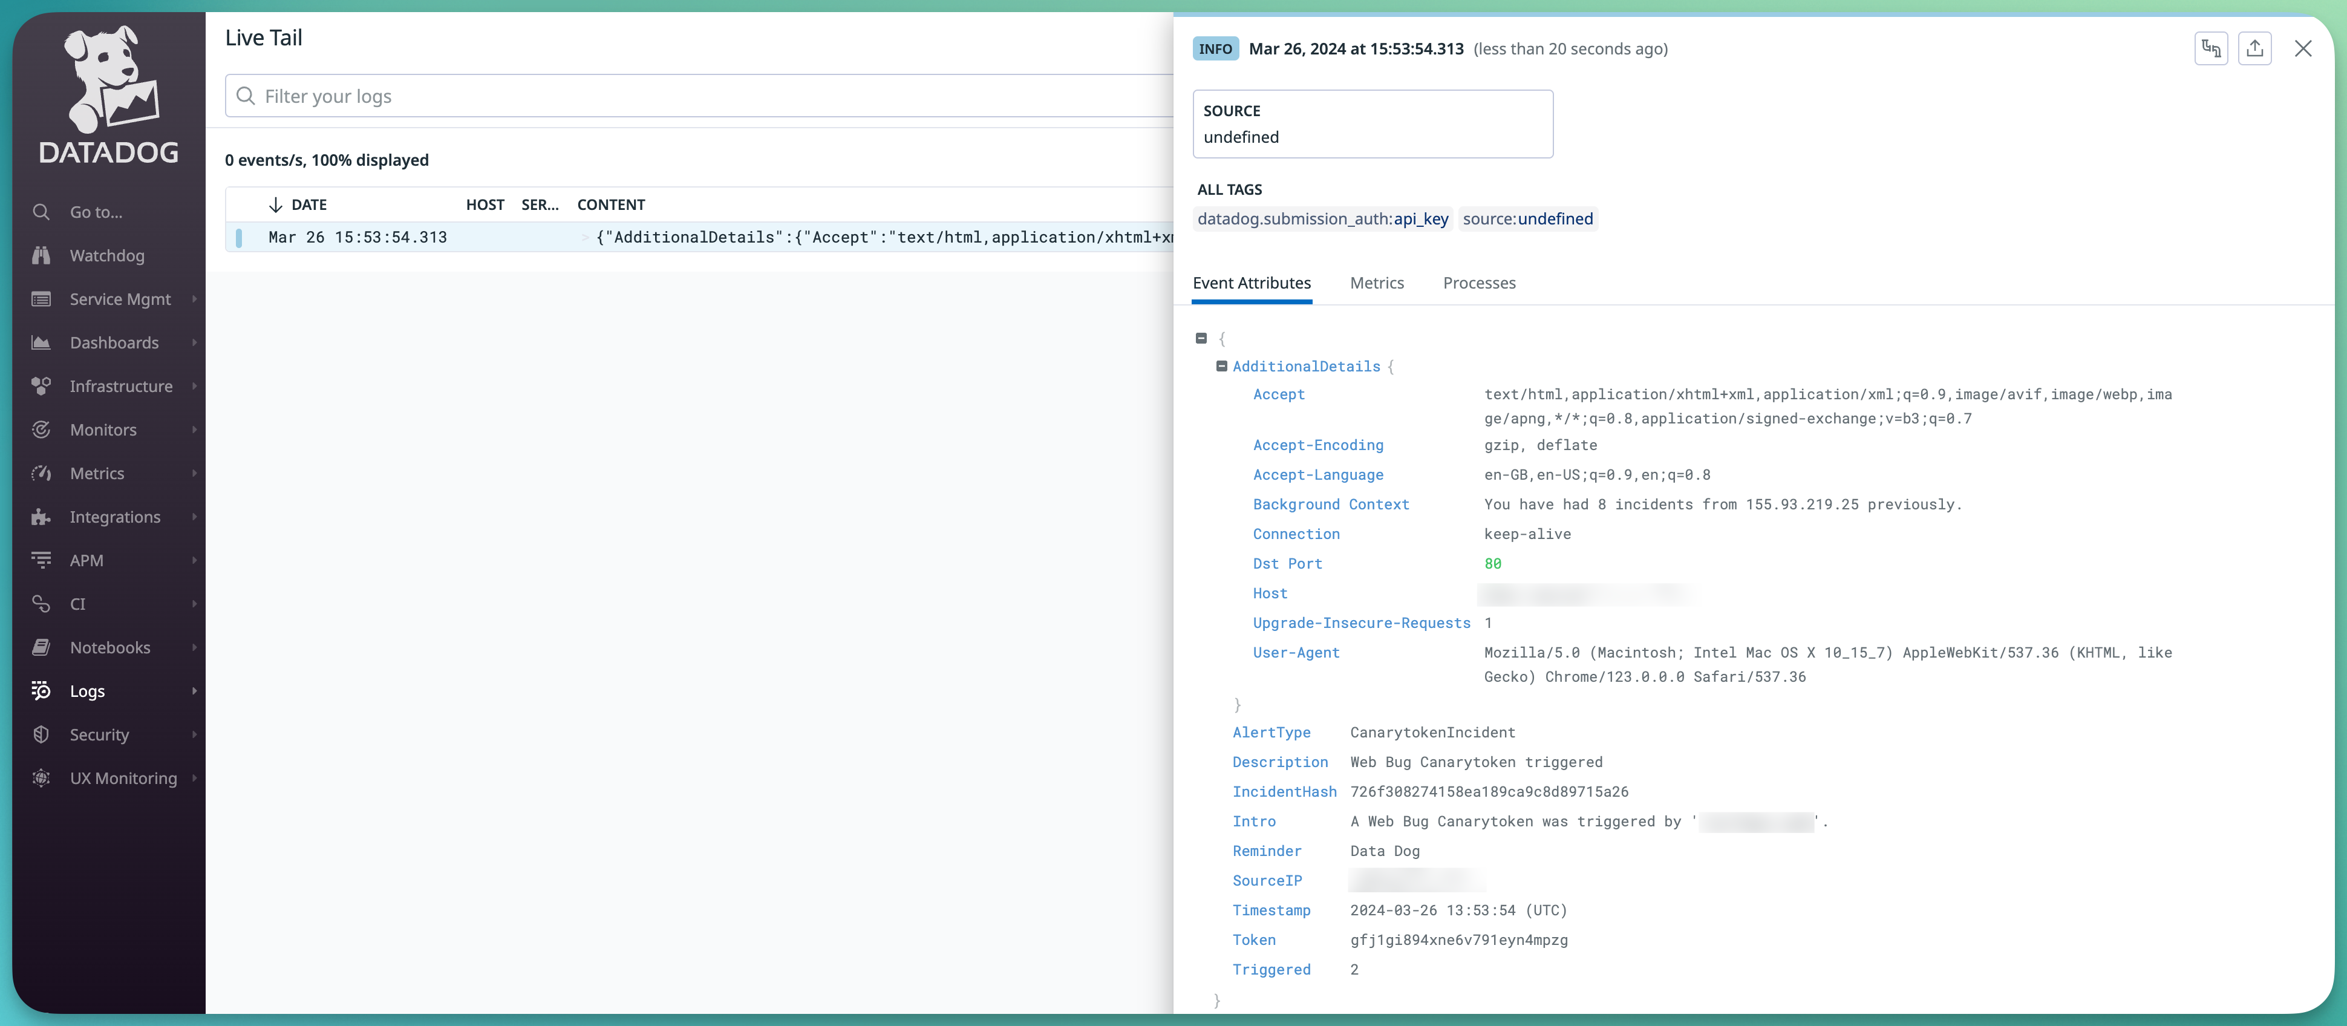Switch to the Metrics tab in log panel
Image resolution: width=2347 pixels, height=1026 pixels.
click(x=1377, y=283)
